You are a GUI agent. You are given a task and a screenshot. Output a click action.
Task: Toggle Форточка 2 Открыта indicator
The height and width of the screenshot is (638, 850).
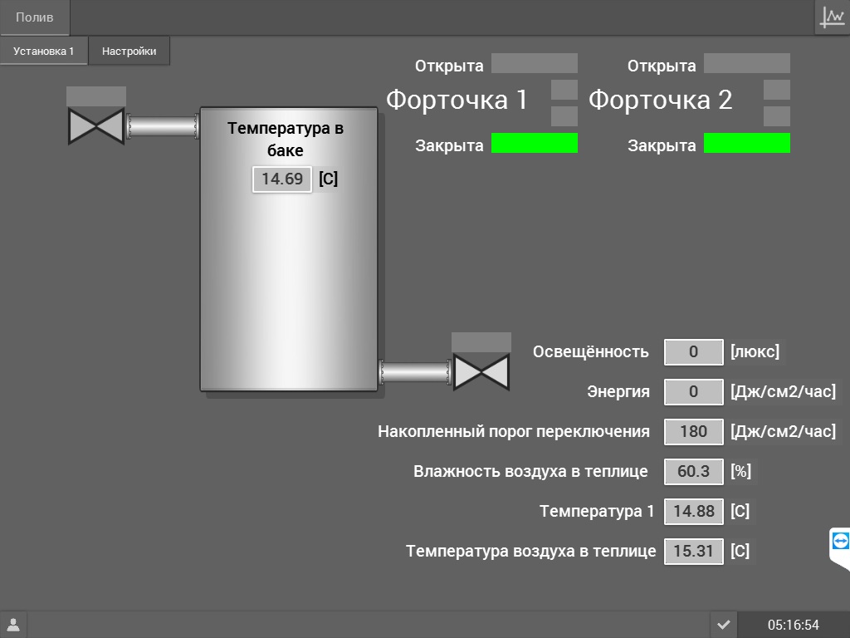746,64
